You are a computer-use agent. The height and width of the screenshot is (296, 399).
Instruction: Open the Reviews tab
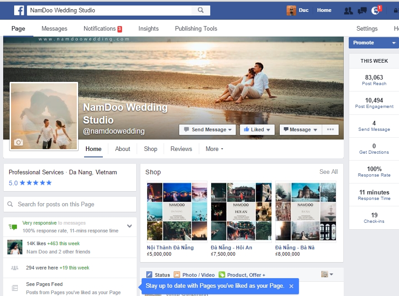(181, 149)
